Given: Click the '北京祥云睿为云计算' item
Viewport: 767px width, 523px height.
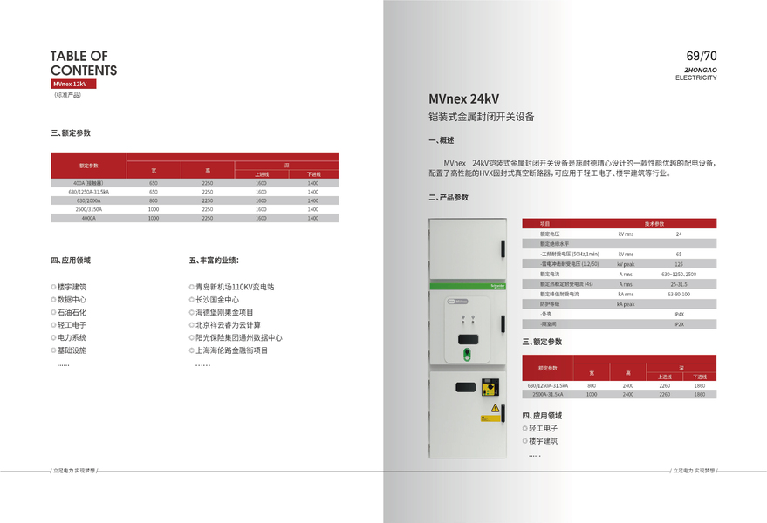Looking at the screenshot, I should (x=228, y=325).
